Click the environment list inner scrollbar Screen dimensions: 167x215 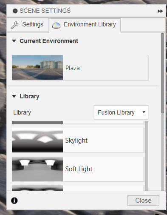[147, 156]
